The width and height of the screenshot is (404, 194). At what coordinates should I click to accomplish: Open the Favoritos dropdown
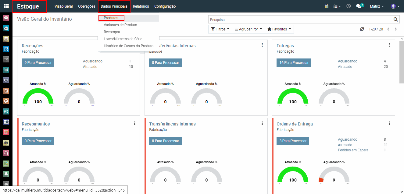tap(279, 29)
